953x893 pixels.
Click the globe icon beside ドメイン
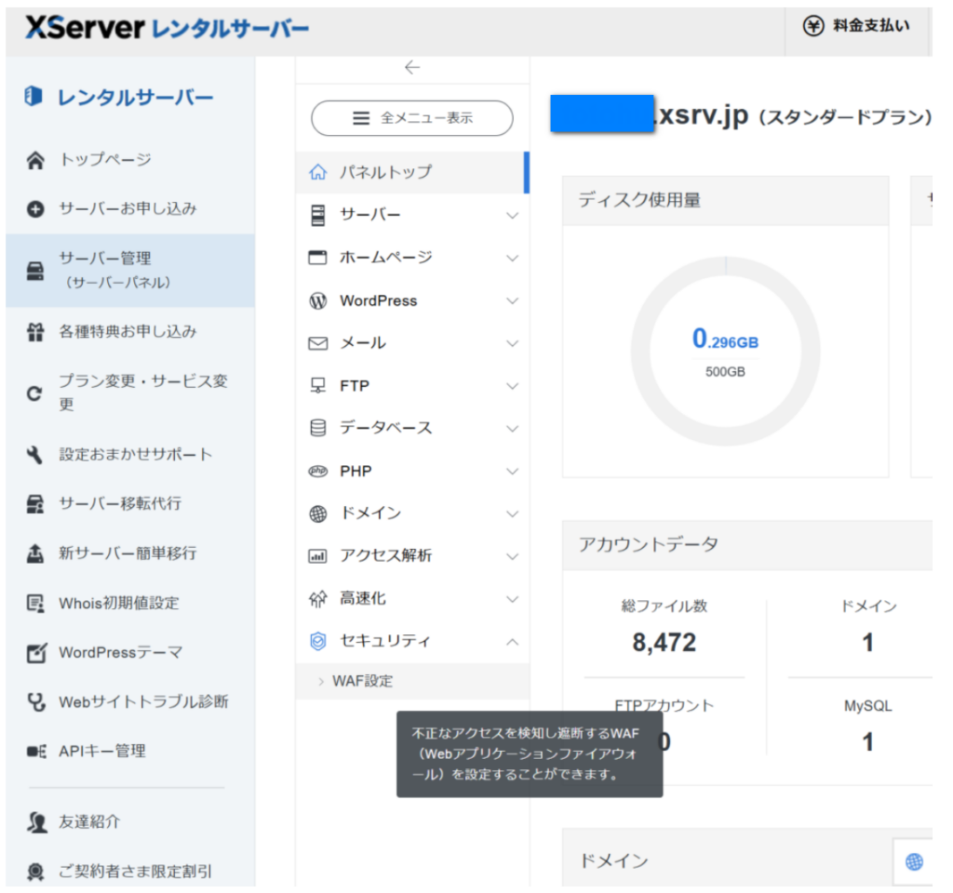click(x=318, y=513)
